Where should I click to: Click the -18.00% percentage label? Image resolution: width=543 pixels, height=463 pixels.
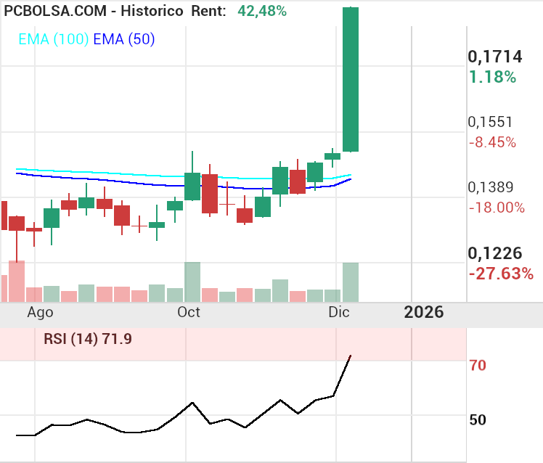(x=497, y=208)
